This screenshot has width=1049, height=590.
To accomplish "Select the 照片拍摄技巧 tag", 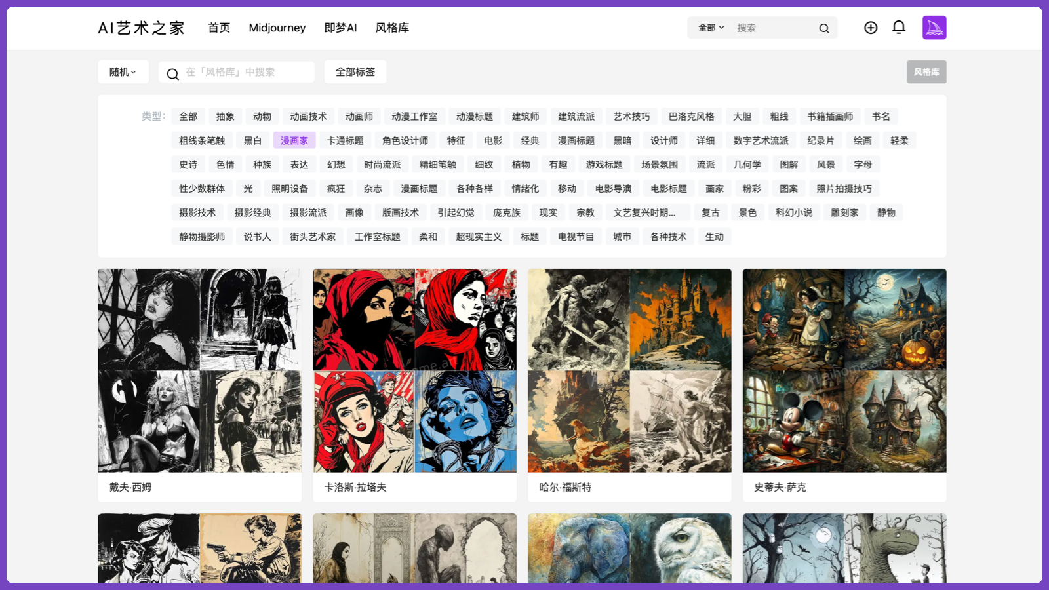I will [x=844, y=188].
